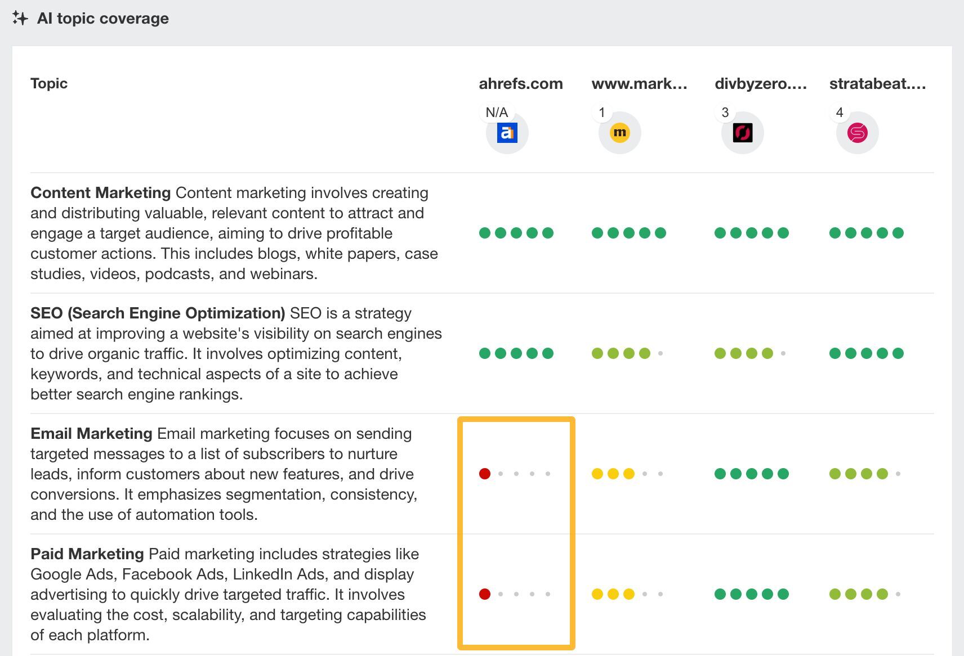
Task: Expand the stratabeat... column header
Action: [877, 83]
